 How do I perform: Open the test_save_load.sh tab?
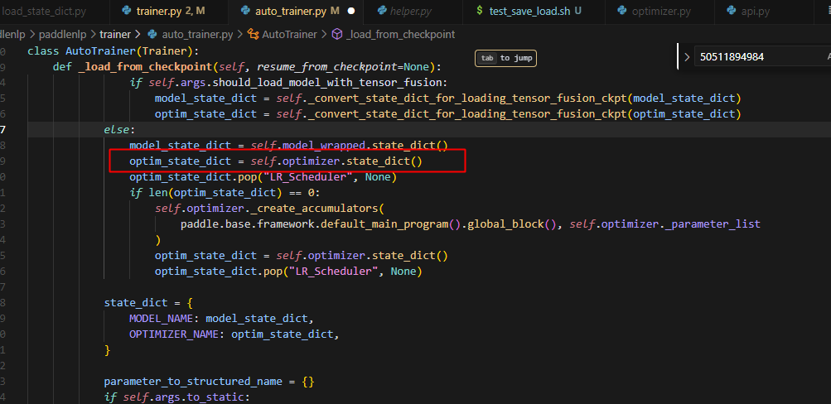529,12
